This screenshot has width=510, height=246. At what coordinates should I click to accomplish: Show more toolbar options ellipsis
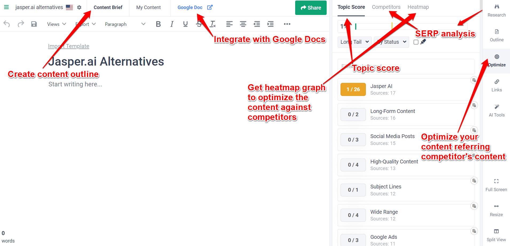[287, 24]
